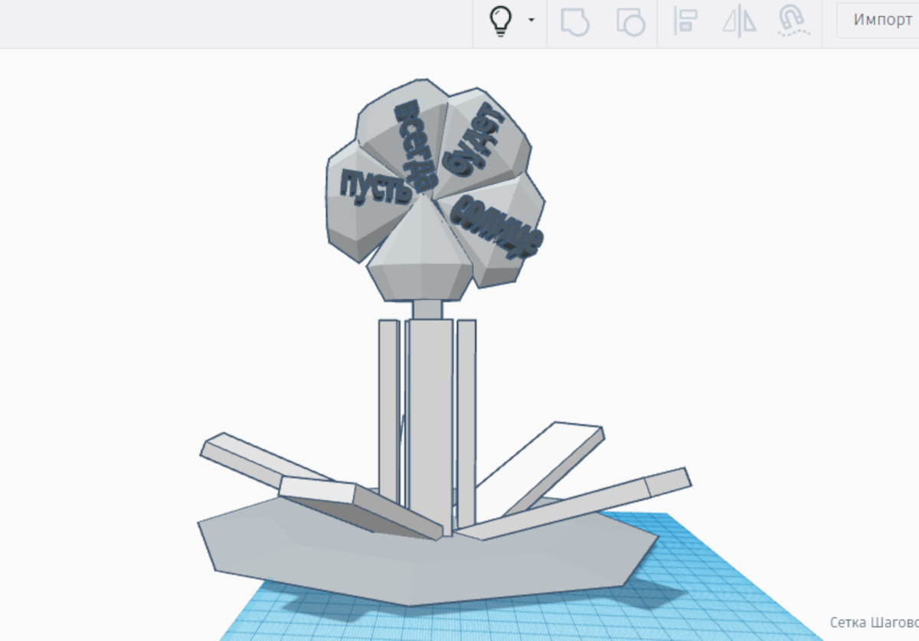
Task: Open the dropdown arrow beside the light bulb
Action: pyautogui.click(x=531, y=21)
